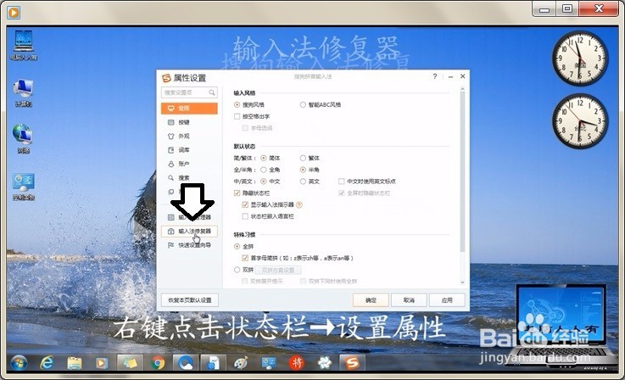Enable the 状态栏嵌入语言栏 checkbox

245,216
